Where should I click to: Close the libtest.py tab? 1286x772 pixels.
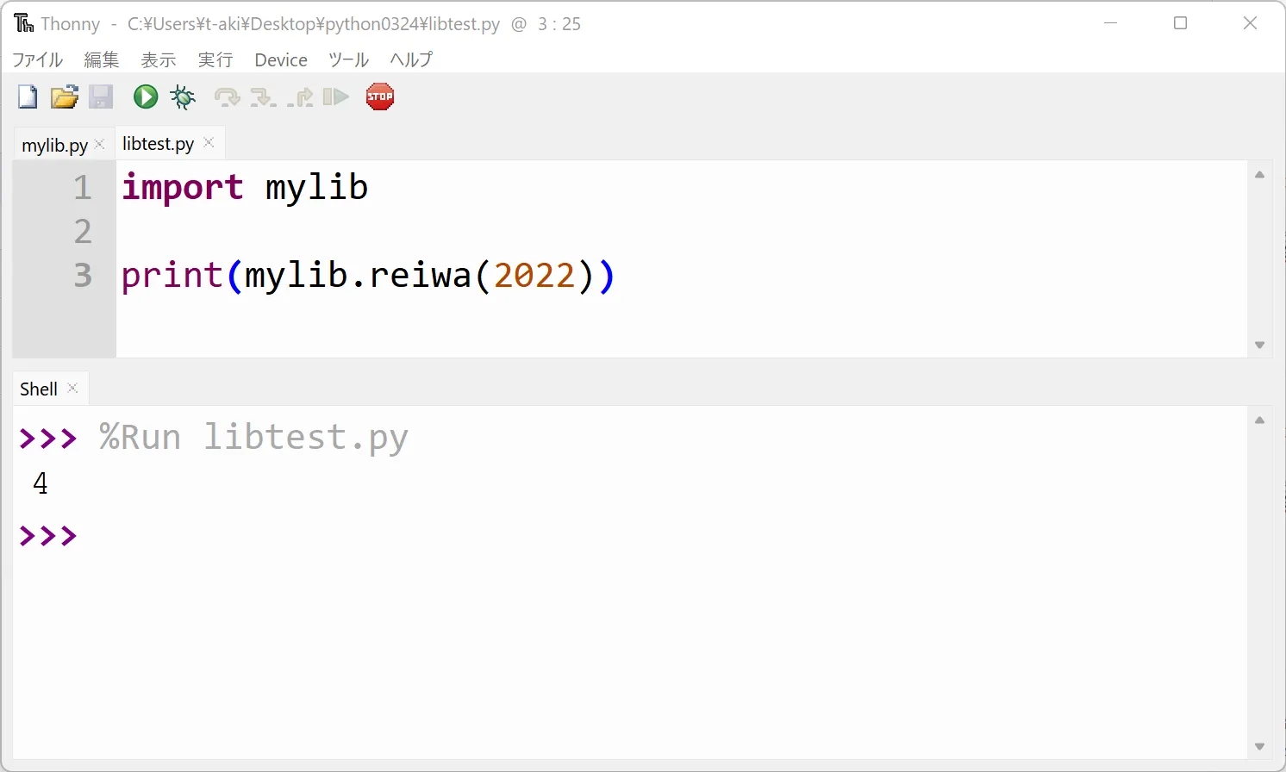209,143
